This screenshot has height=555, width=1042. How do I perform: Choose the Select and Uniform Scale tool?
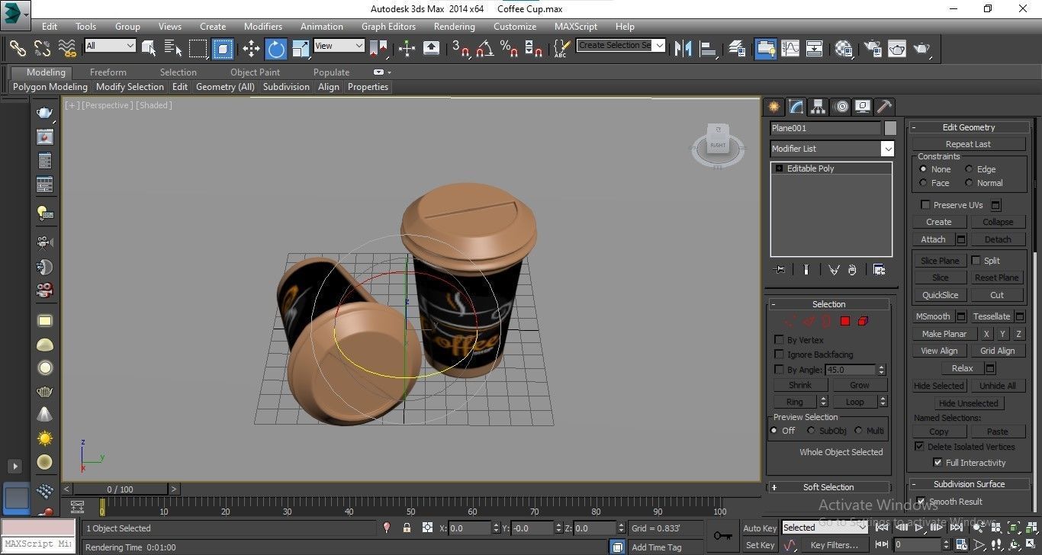coord(300,49)
